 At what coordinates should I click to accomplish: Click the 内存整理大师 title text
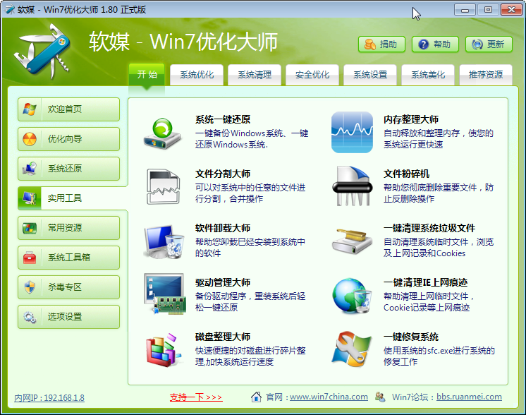click(x=411, y=119)
